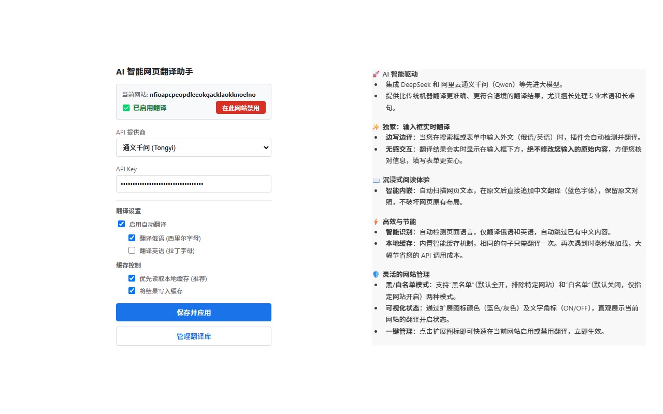Viewport: 663px width, 414px height.
Task: Click the green enabled-translation check icon
Action: coord(126,108)
